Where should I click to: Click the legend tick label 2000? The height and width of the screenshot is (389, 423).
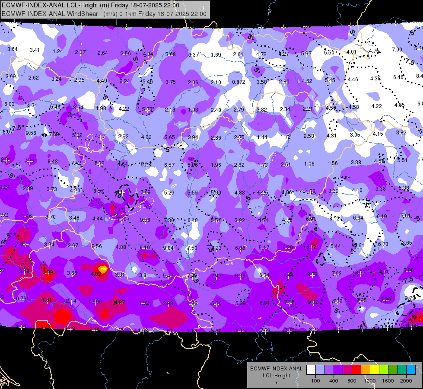pyautogui.click(x=406, y=381)
